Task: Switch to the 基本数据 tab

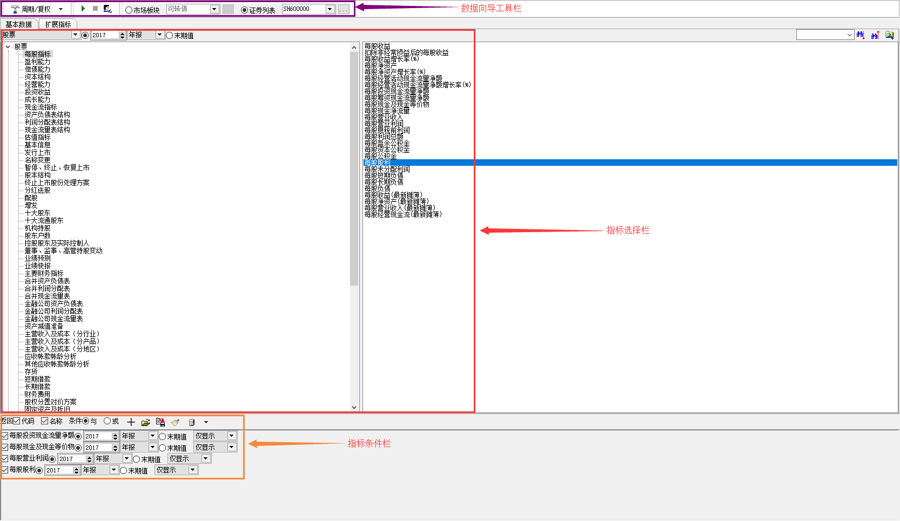Action: coord(19,24)
